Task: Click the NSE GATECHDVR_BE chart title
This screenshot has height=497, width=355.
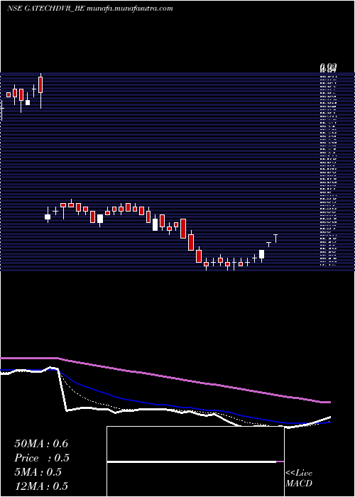Action: click(90, 9)
